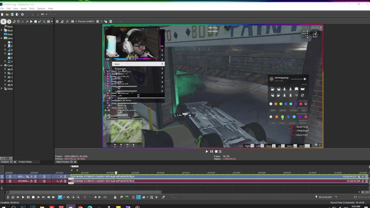Open the Help menu
Screen dimensions: 370x208
click(50, 8)
